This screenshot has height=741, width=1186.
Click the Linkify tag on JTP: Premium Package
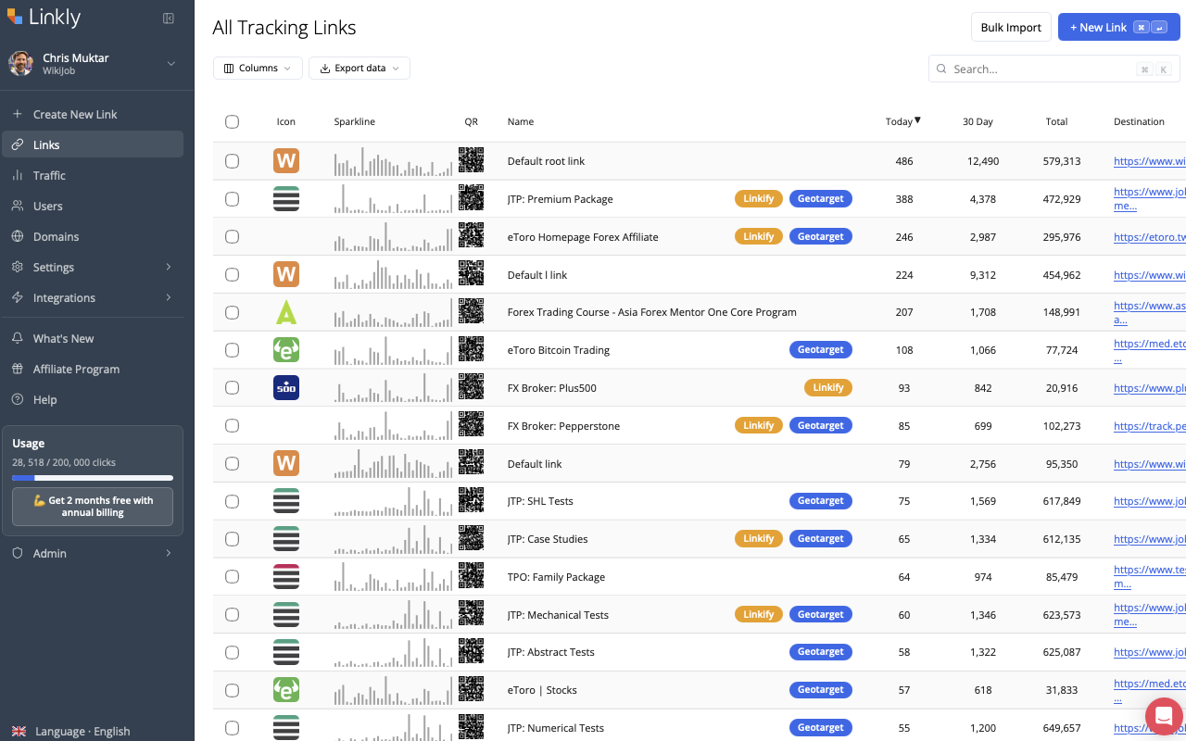(759, 198)
